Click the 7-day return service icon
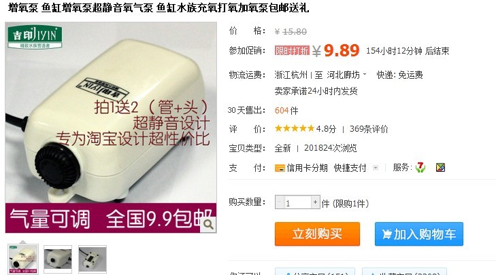 [x=420, y=167]
